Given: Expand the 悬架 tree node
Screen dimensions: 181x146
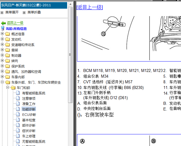Looking at the screenshot, I should [x=2, y=50].
